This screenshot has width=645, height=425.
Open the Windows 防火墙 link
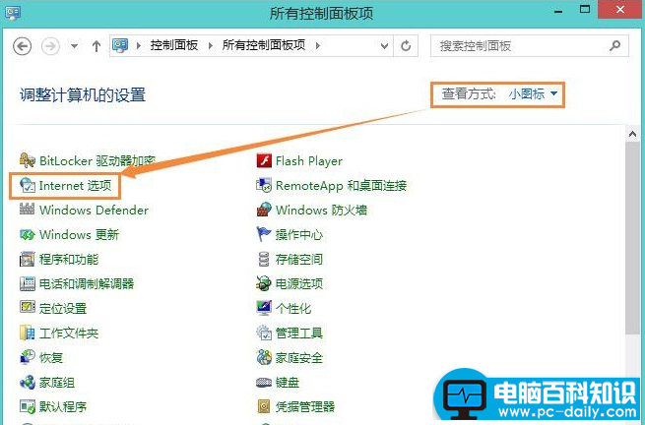click(321, 210)
